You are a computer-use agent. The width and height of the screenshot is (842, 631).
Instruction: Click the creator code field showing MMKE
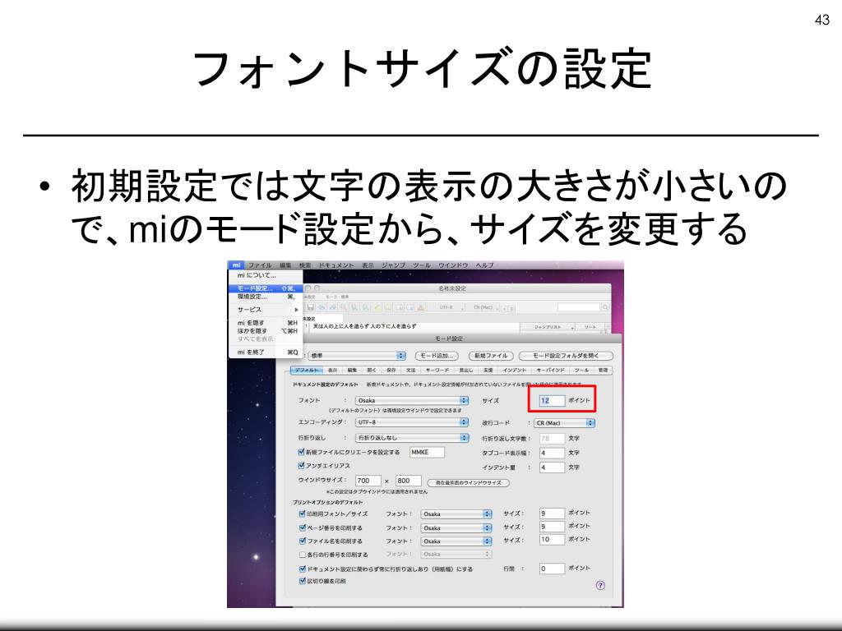pyautogui.click(x=427, y=453)
